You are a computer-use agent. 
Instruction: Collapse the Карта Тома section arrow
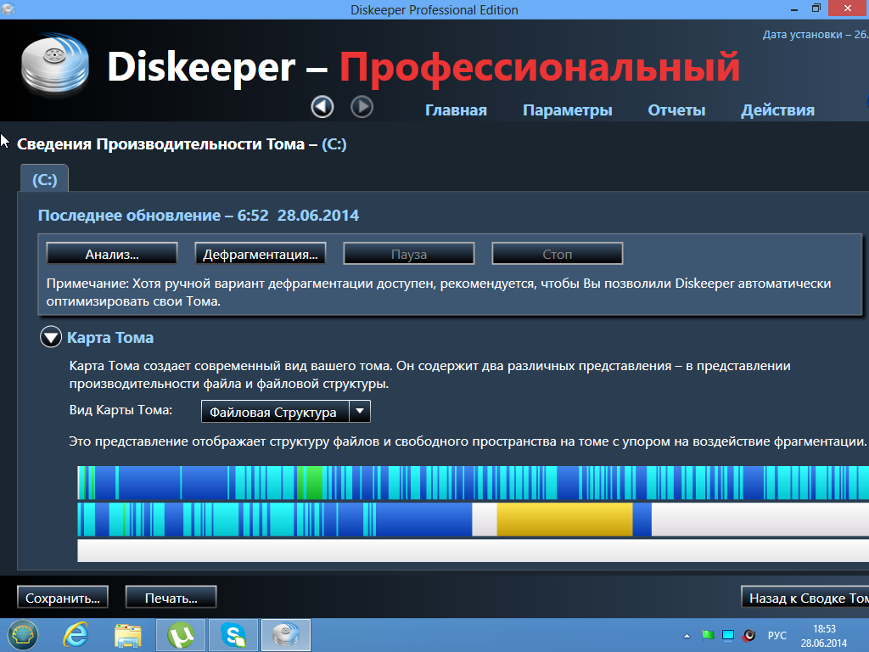click(51, 337)
